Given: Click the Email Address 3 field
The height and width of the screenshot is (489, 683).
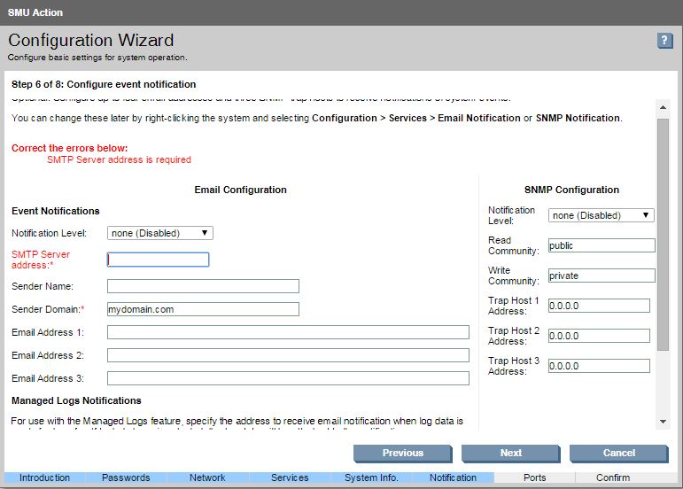Looking at the screenshot, I should [288, 378].
